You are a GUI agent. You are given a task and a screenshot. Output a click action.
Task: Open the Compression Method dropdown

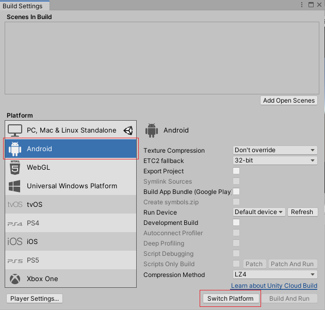275,274
